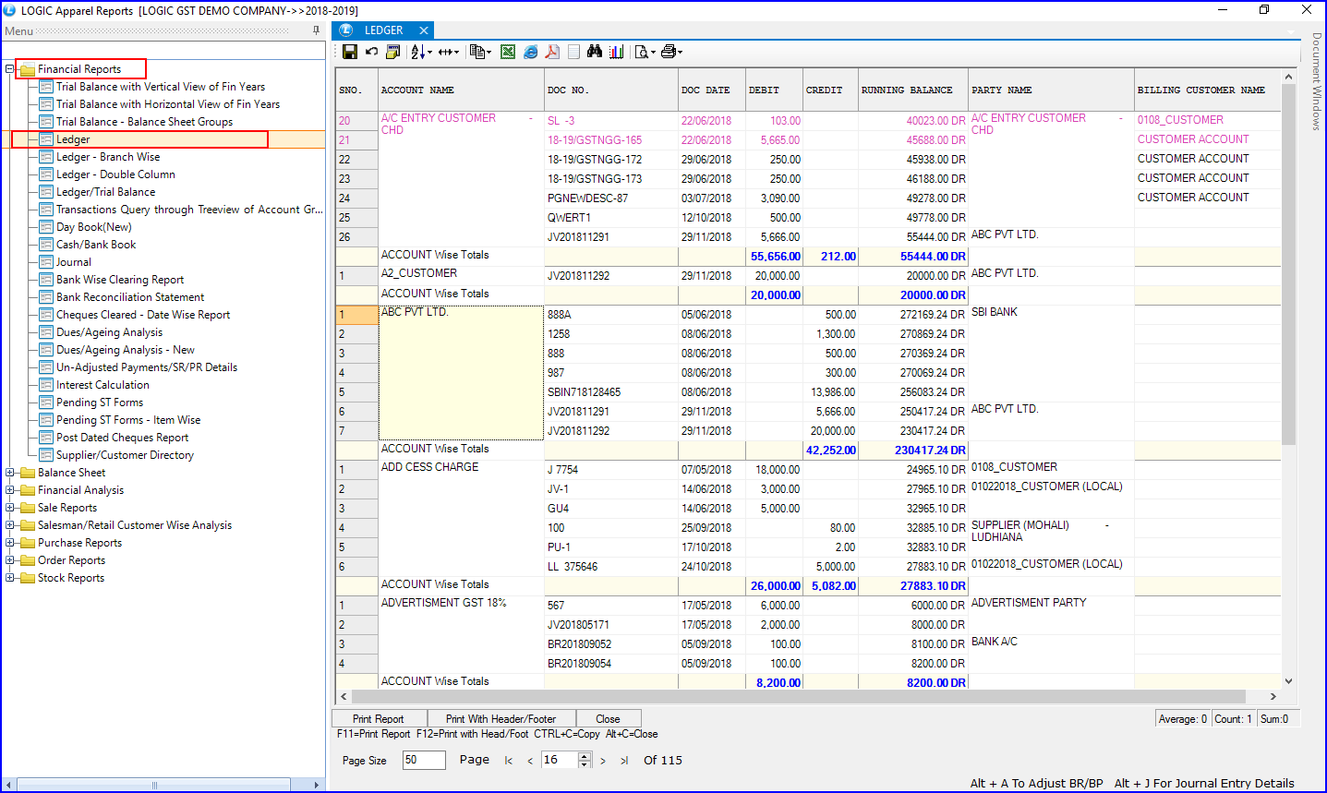
Task: Click the DOC DATE column header
Action: tap(711, 90)
